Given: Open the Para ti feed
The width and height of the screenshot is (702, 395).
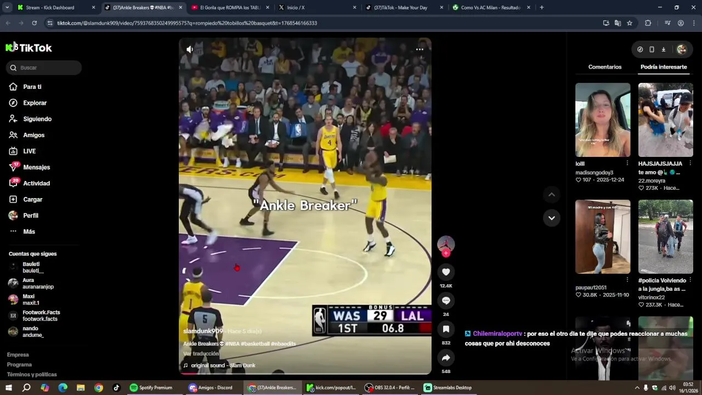Looking at the screenshot, I should [32, 87].
